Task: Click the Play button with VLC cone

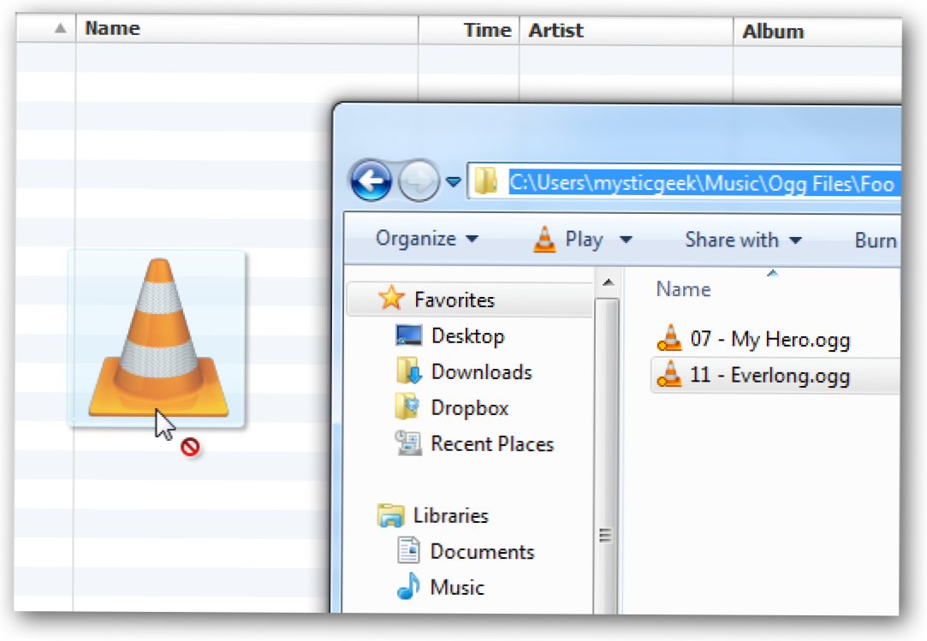Action: click(568, 240)
